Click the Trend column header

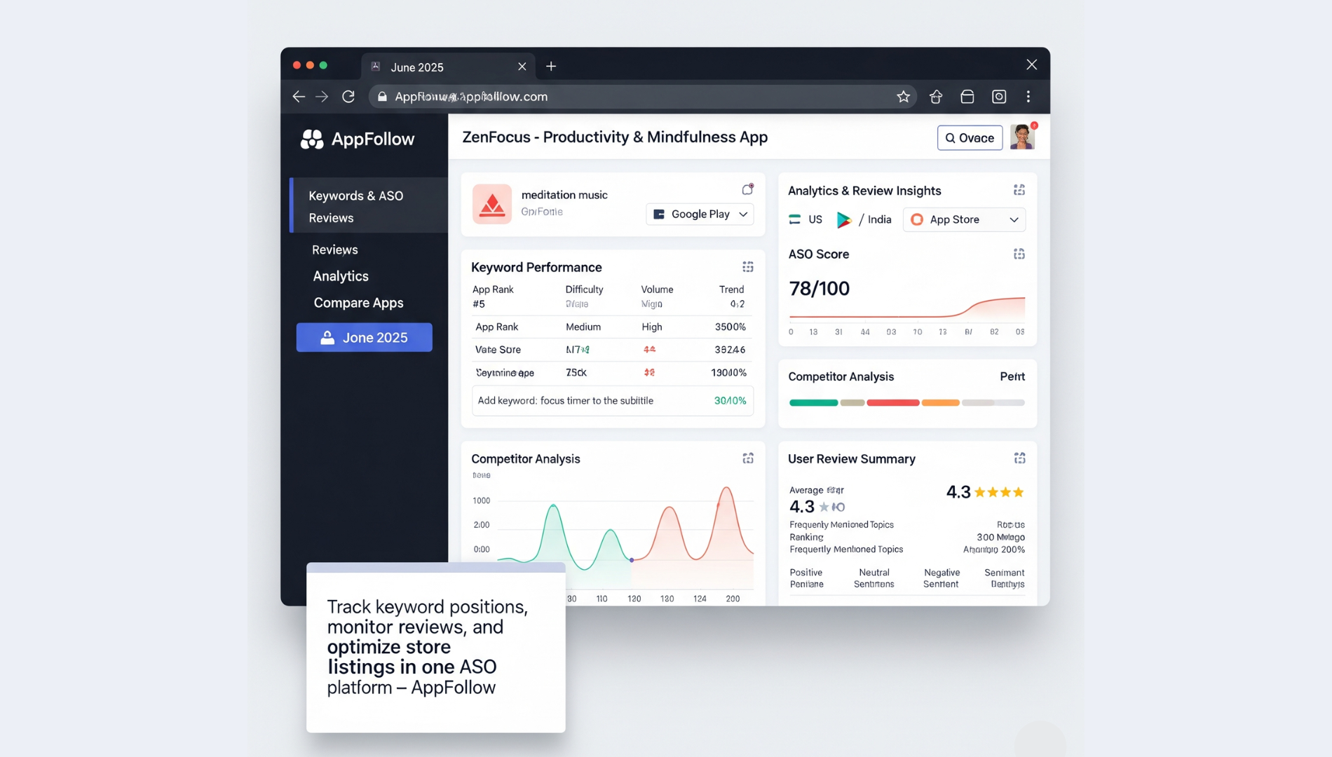[731, 289]
